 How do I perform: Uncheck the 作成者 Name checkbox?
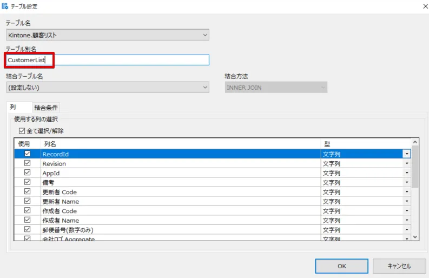pyautogui.click(x=27, y=220)
